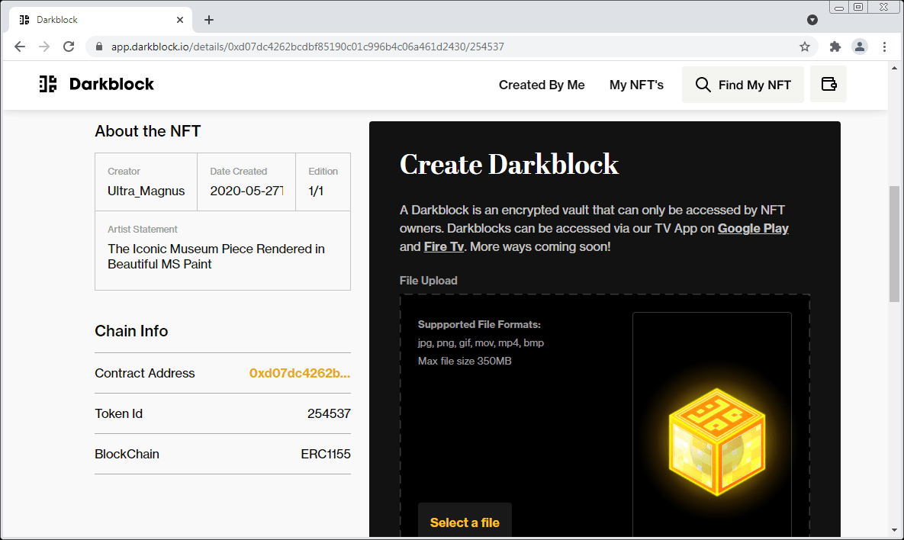Click the Artist Statement text about MS Paint
Image resolution: width=904 pixels, height=540 pixels.
216,256
